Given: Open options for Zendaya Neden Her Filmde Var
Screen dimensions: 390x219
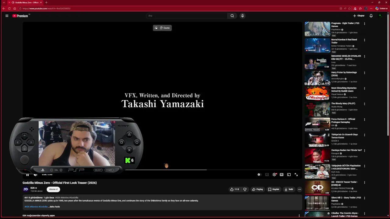Looking at the screenshot, I should pyautogui.click(x=364, y=151).
